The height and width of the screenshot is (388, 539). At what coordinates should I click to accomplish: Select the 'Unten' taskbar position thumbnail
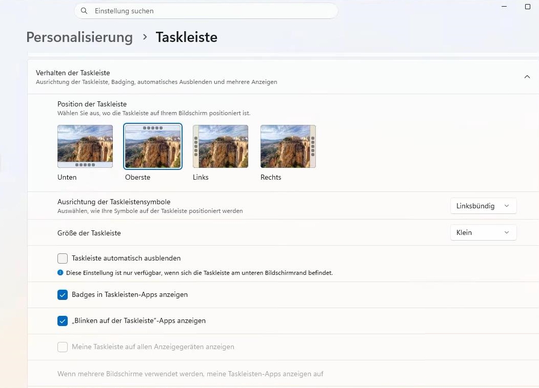[x=85, y=146]
